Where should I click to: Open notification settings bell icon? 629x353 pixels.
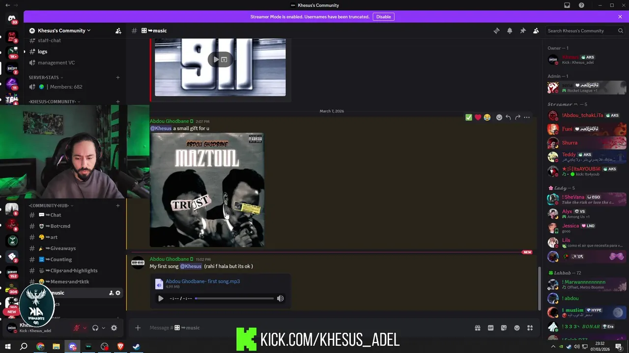point(510,30)
